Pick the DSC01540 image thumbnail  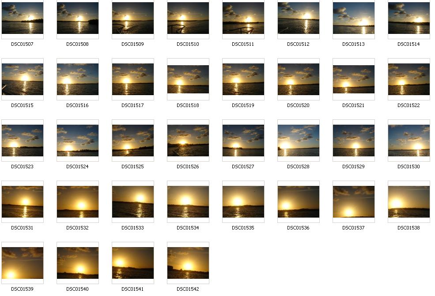point(78,263)
